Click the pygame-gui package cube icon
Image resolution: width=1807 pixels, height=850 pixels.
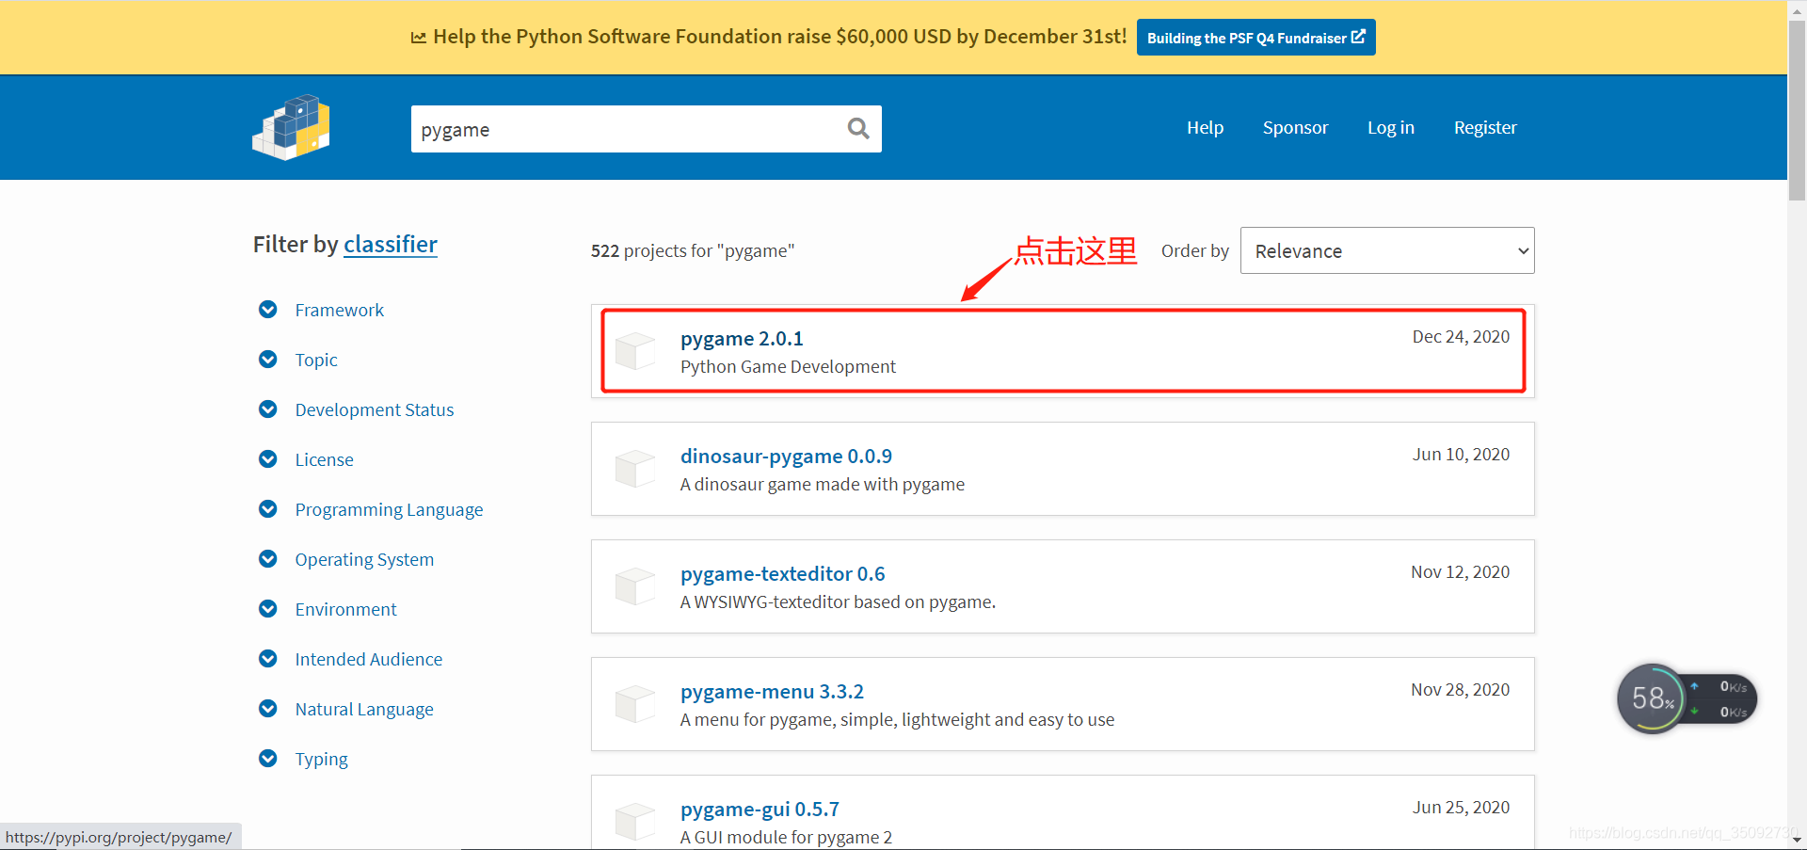pyautogui.click(x=635, y=822)
